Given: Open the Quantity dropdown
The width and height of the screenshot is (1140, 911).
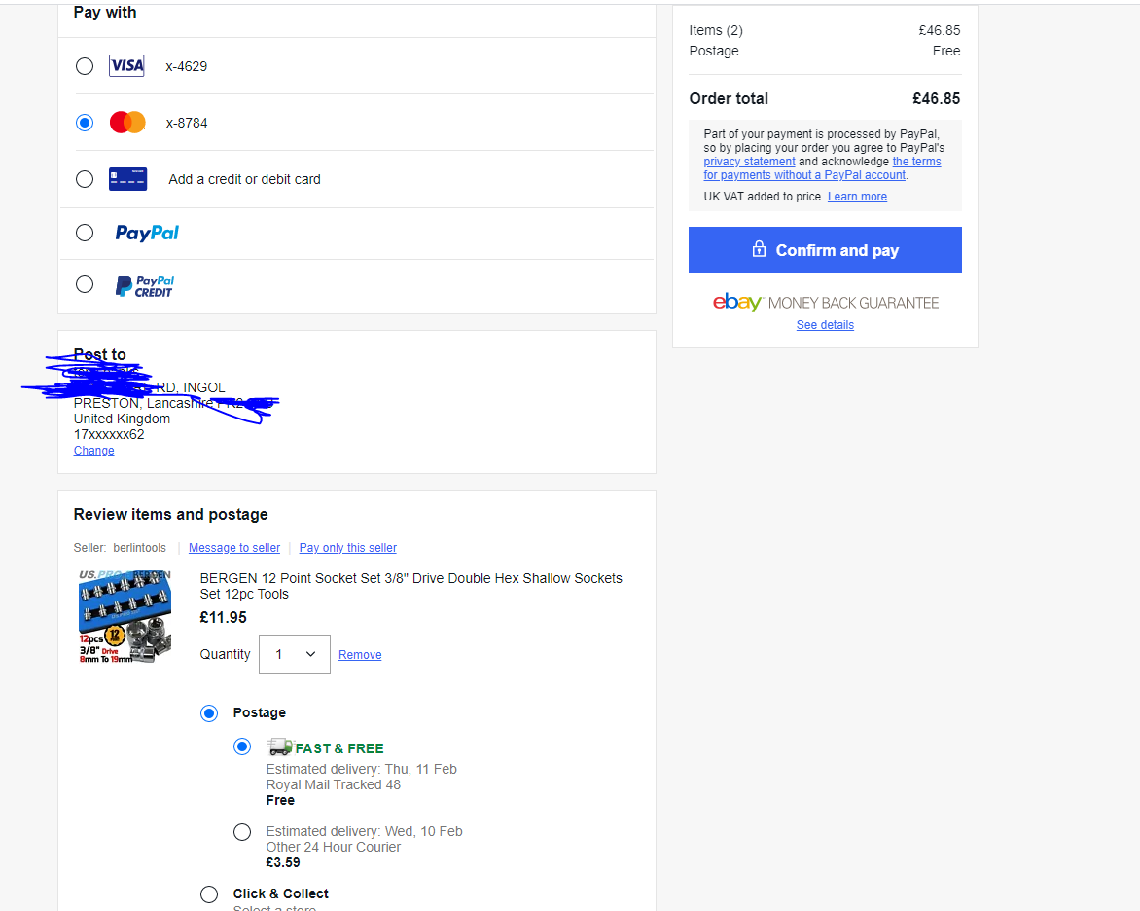Looking at the screenshot, I should click(295, 653).
